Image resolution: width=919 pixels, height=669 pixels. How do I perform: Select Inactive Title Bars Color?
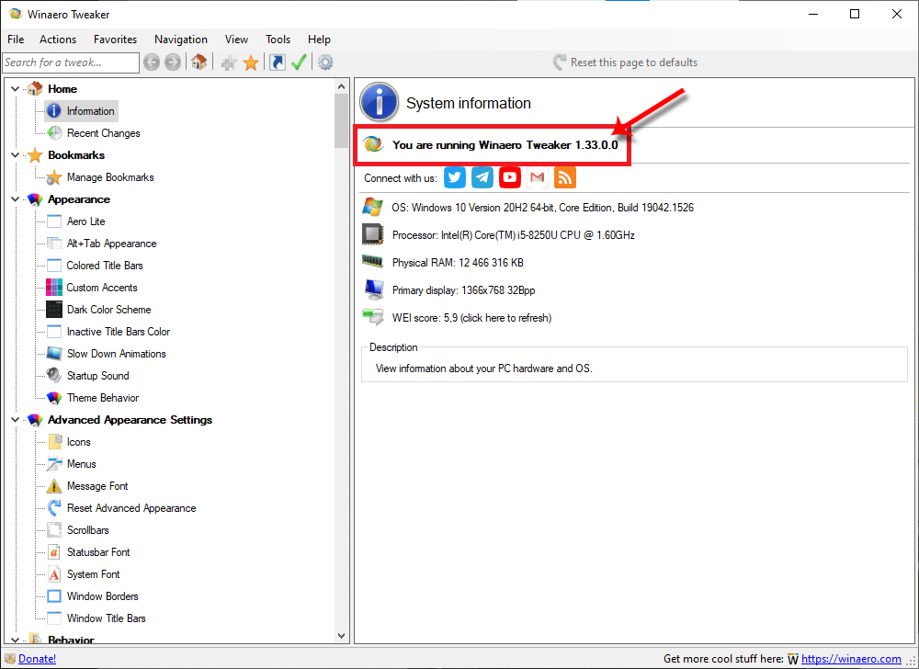pyautogui.click(x=119, y=332)
